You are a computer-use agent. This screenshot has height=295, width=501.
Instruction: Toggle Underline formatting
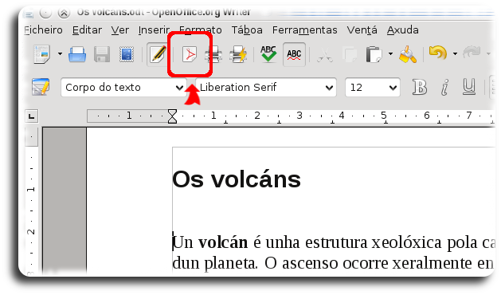click(x=468, y=87)
